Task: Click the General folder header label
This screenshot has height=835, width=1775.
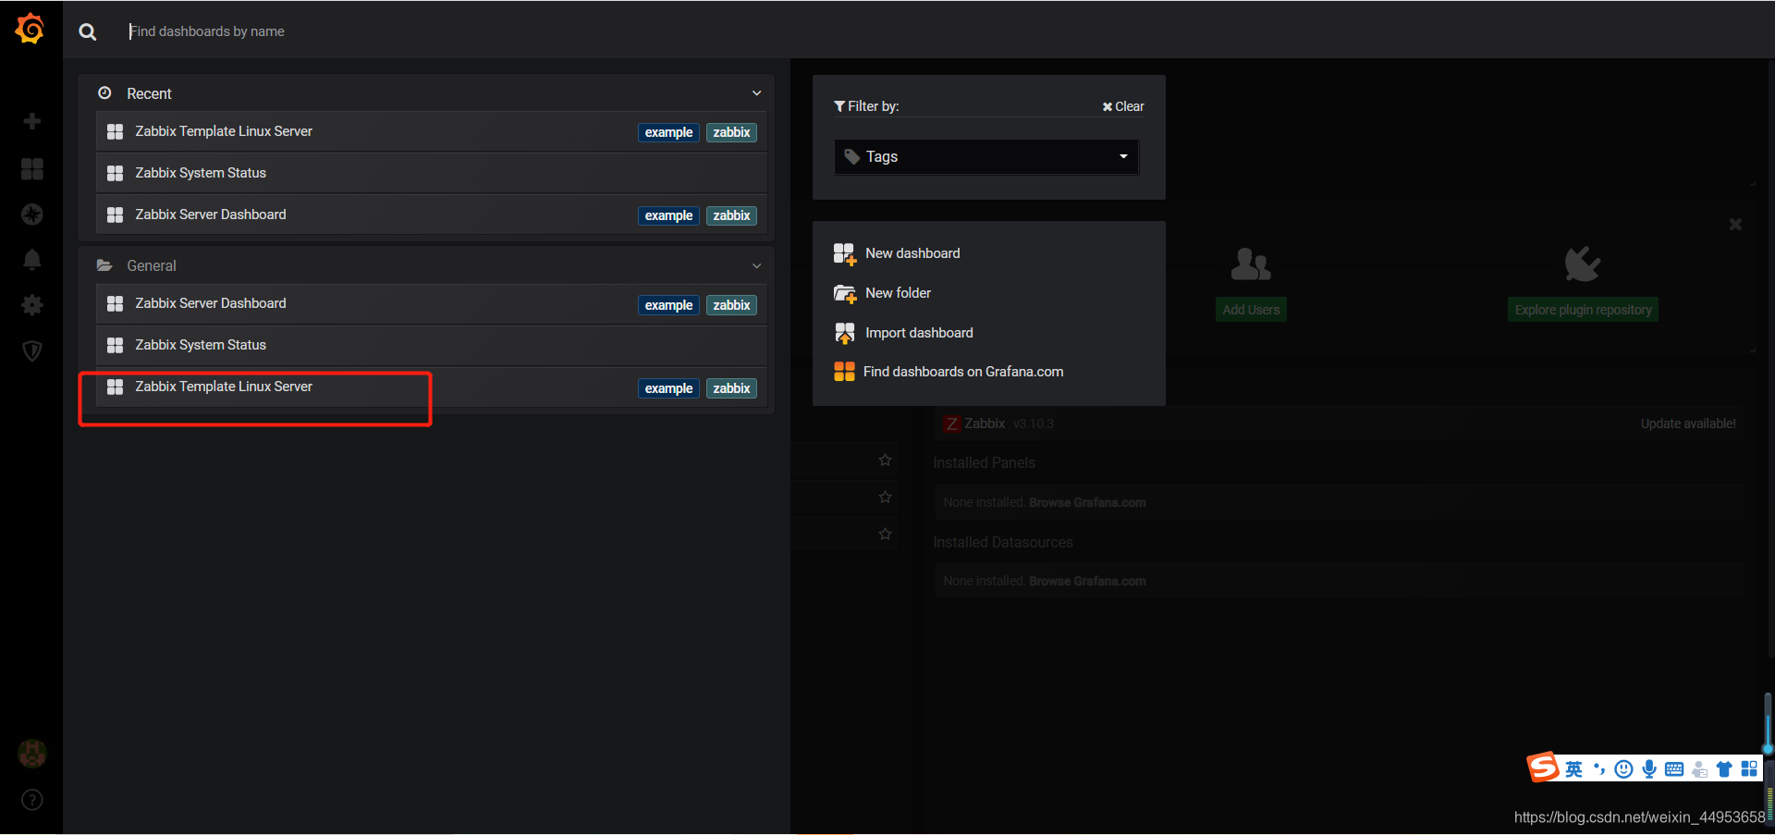Action: (152, 265)
